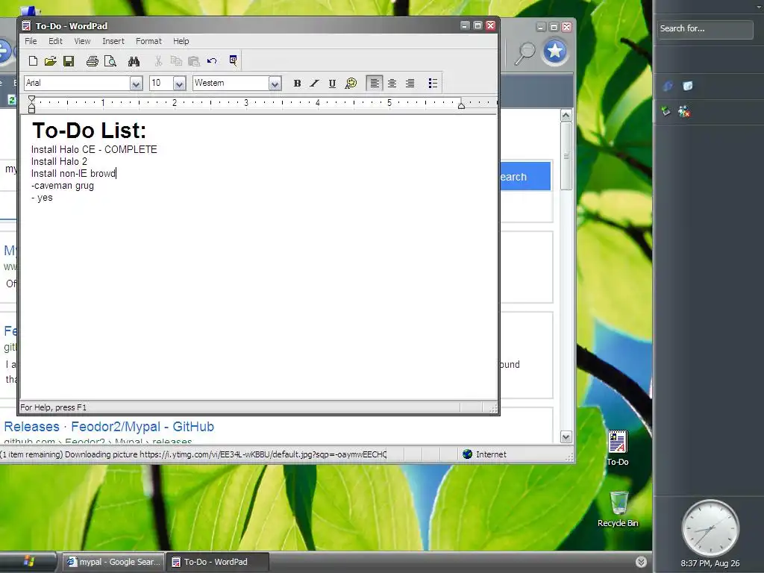Click the white media player sidebar icon

(x=687, y=86)
